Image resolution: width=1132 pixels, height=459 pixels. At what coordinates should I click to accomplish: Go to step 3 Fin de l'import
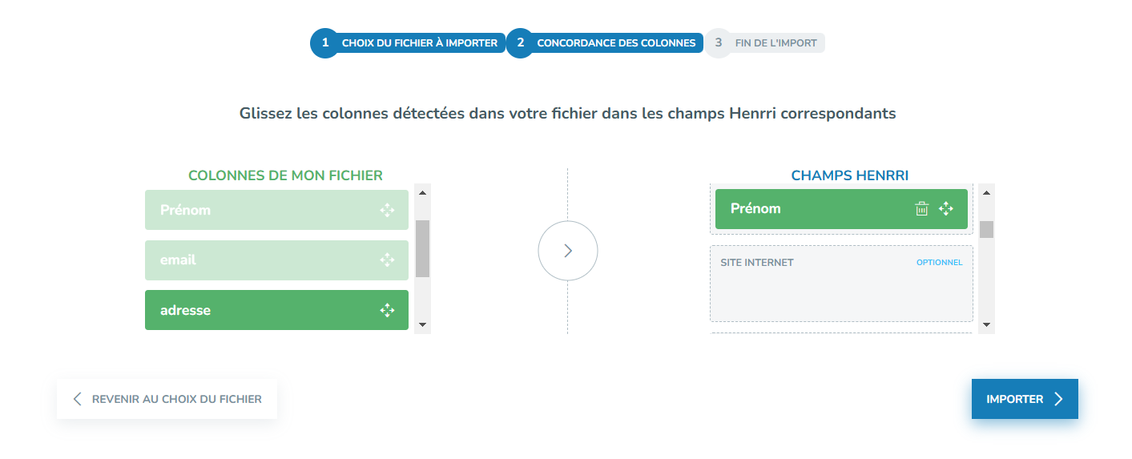coord(764,42)
